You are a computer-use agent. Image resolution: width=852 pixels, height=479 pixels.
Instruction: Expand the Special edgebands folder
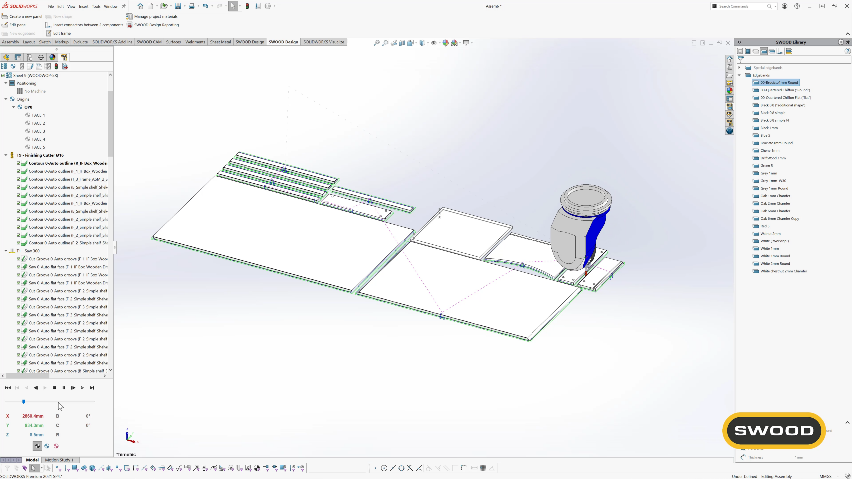pos(739,68)
